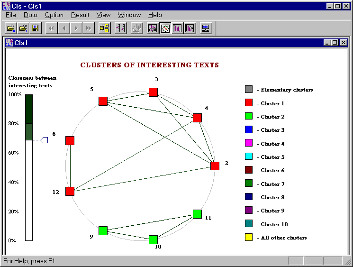The height and width of the screenshot is (267, 353).
Task: Click the yellow All other clusters swatch
Action: click(x=249, y=237)
